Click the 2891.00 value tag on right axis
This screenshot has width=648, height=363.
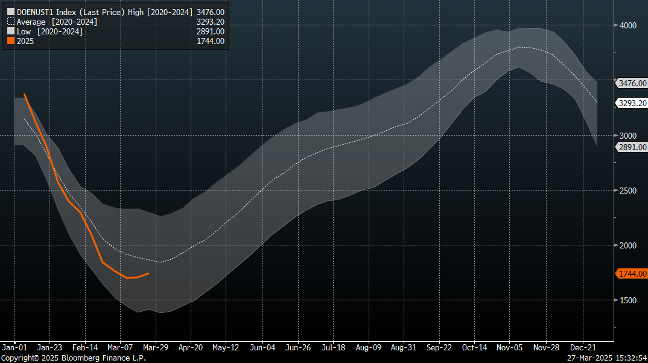click(x=632, y=147)
